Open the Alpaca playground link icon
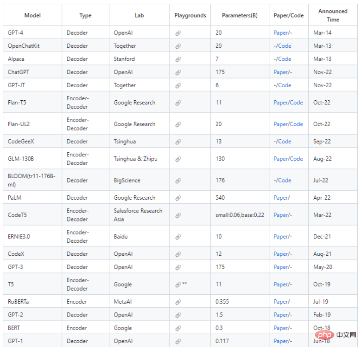Image resolution: width=361 pixels, height=350 pixels. (178, 59)
